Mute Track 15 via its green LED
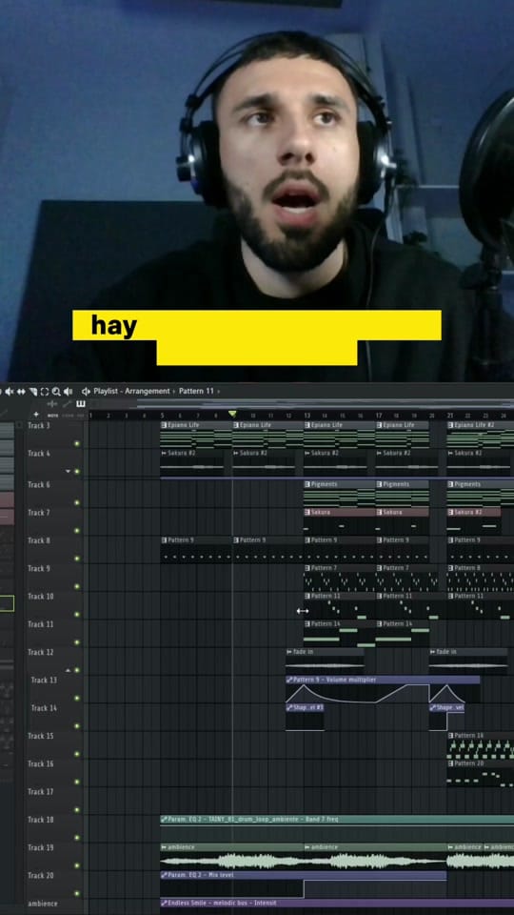 click(76, 754)
